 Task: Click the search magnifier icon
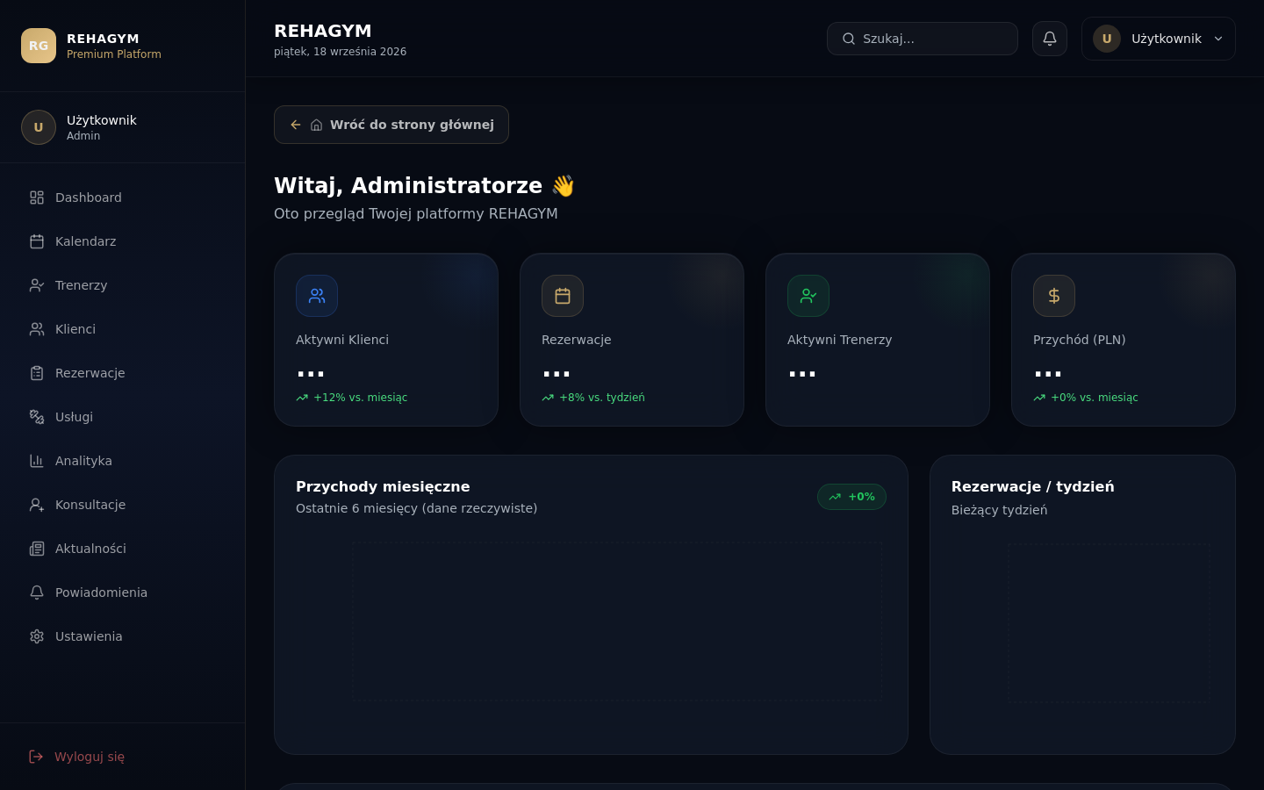click(x=849, y=39)
